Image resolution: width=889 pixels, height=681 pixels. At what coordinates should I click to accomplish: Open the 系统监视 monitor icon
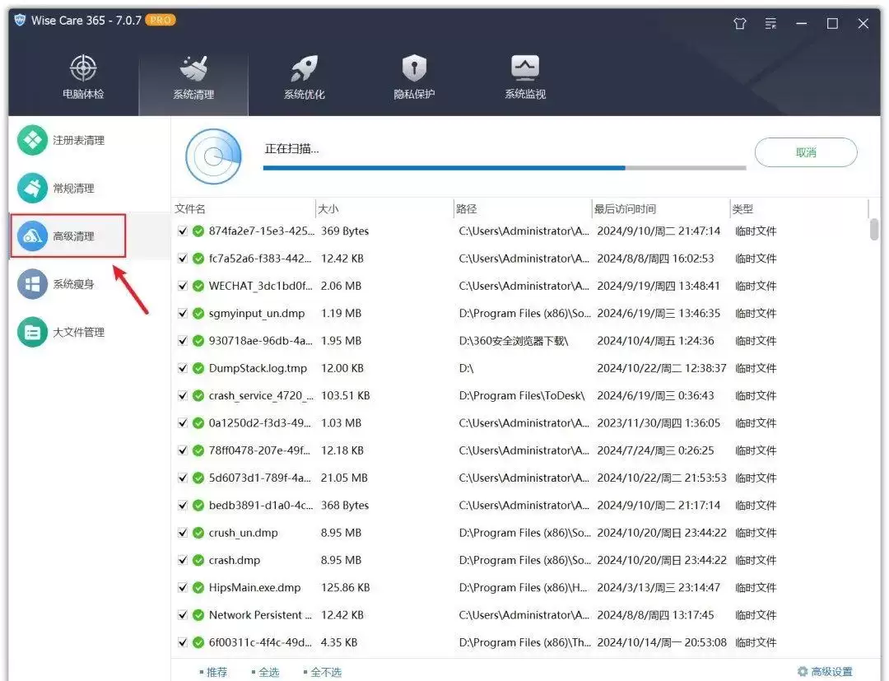(x=525, y=68)
